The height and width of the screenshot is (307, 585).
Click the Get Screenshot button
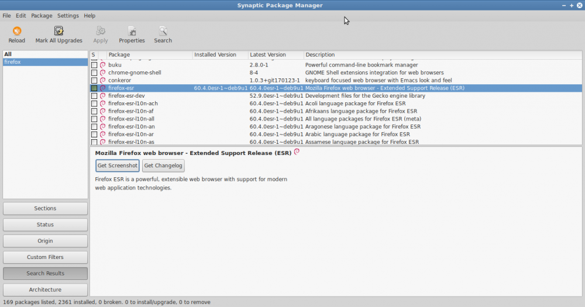pyautogui.click(x=118, y=165)
